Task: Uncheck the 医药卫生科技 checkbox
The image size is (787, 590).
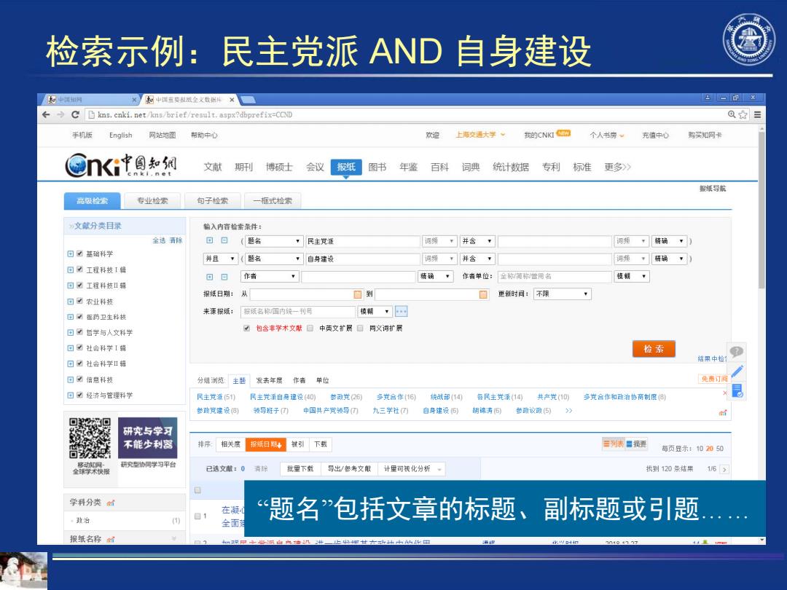Action: pyautogui.click(x=79, y=317)
